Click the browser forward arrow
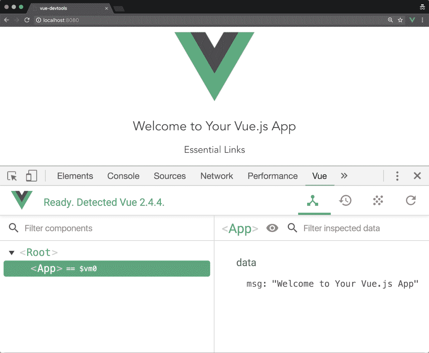Screen dimensions: 429x353 16,20
